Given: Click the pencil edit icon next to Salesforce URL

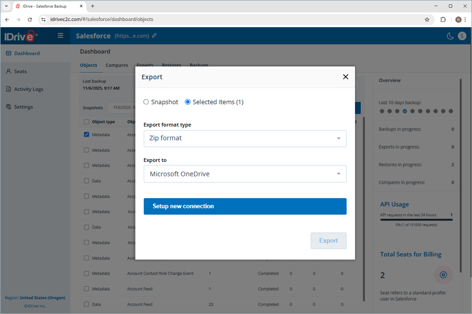Looking at the screenshot, I should click(x=154, y=36).
